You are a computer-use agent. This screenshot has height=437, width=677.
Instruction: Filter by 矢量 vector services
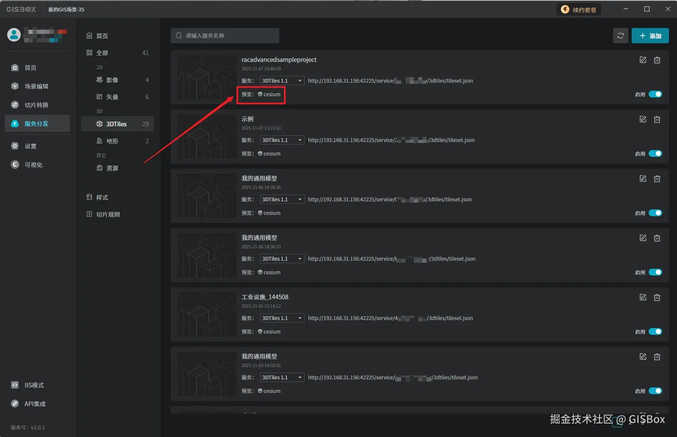[117, 97]
